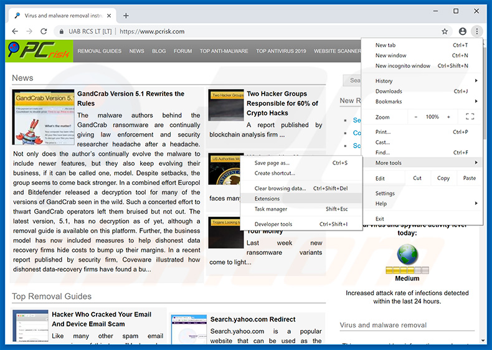Decrease zoom with minus button
492x350 pixels.
[x=416, y=116]
